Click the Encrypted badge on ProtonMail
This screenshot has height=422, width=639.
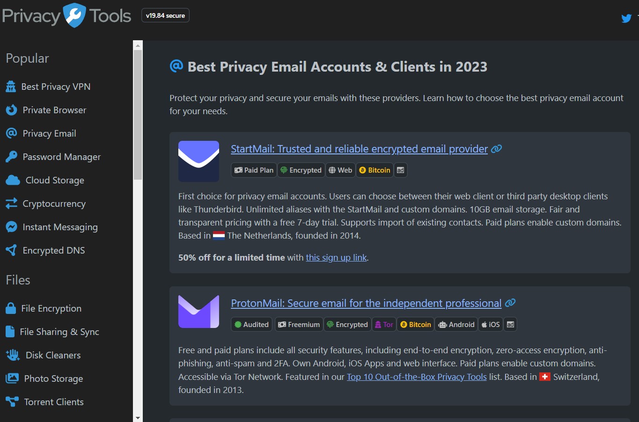(x=347, y=325)
